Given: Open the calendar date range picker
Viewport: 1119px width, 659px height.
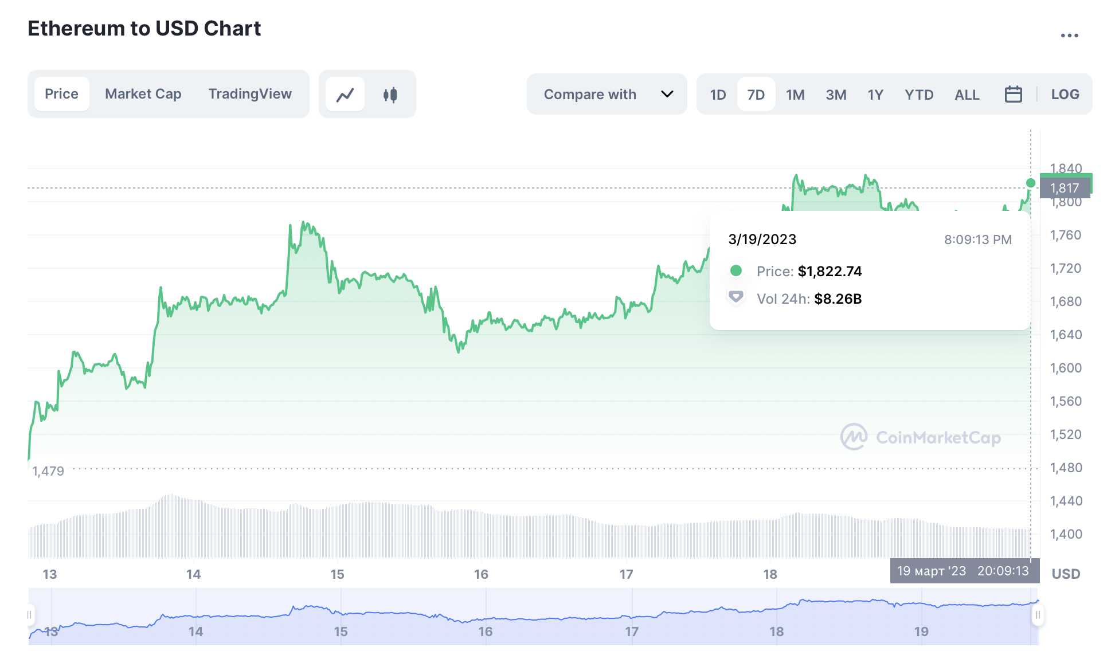Looking at the screenshot, I should pyautogui.click(x=1013, y=95).
